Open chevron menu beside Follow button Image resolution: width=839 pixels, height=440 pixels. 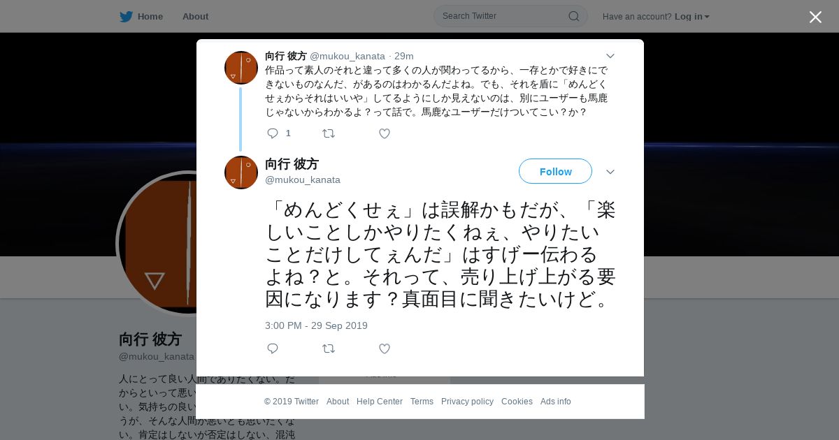tap(610, 172)
